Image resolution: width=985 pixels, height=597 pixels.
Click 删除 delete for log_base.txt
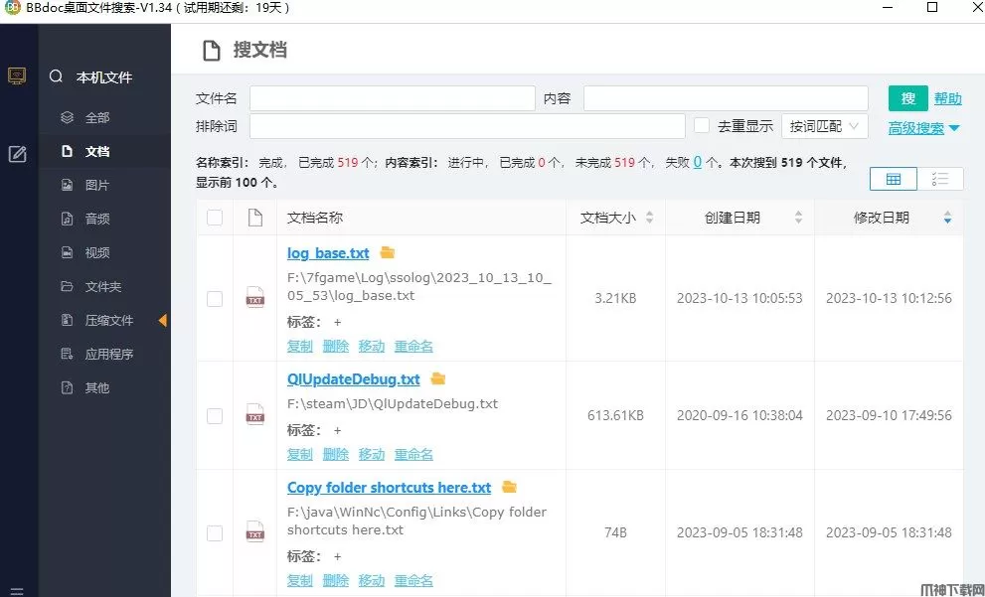click(x=335, y=346)
